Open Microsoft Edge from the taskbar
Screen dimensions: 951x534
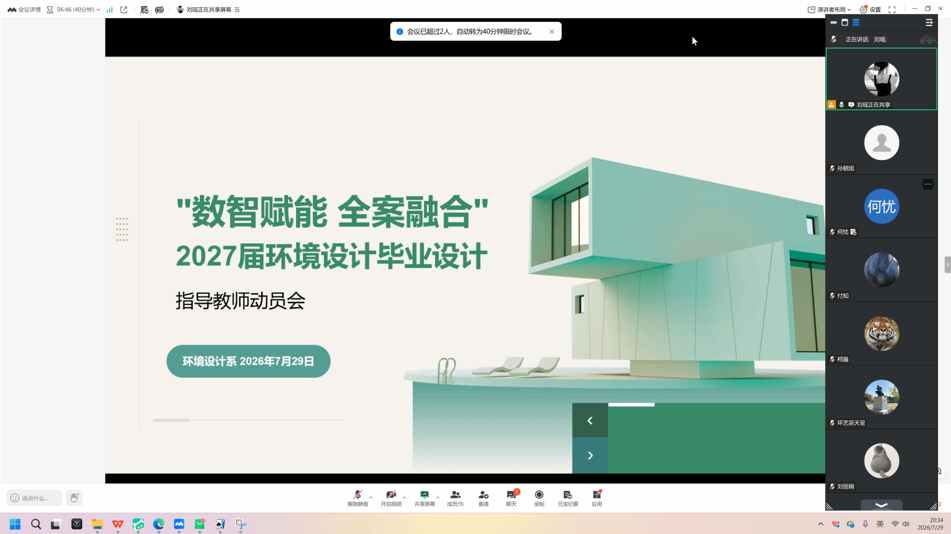pos(159,524)
